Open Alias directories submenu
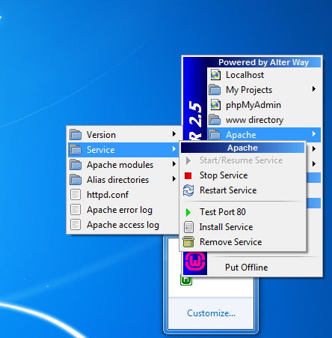Screen dimensions: 332x338 (x=123, y=180)
